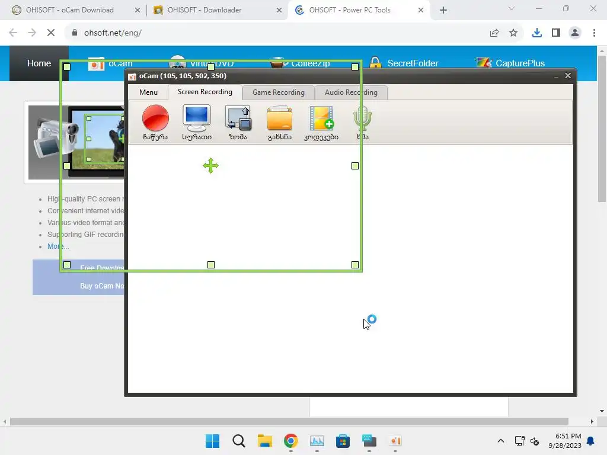
Task: Minimize the oCam window
Action: (556, 76)
